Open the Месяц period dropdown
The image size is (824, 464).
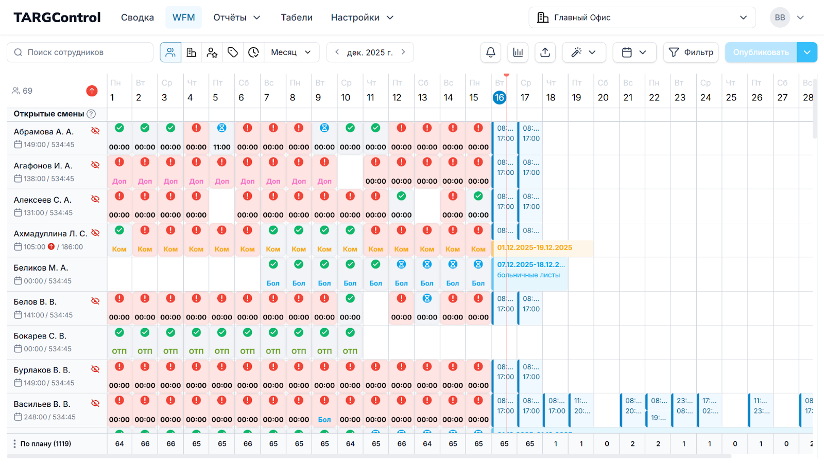point(291,52)
